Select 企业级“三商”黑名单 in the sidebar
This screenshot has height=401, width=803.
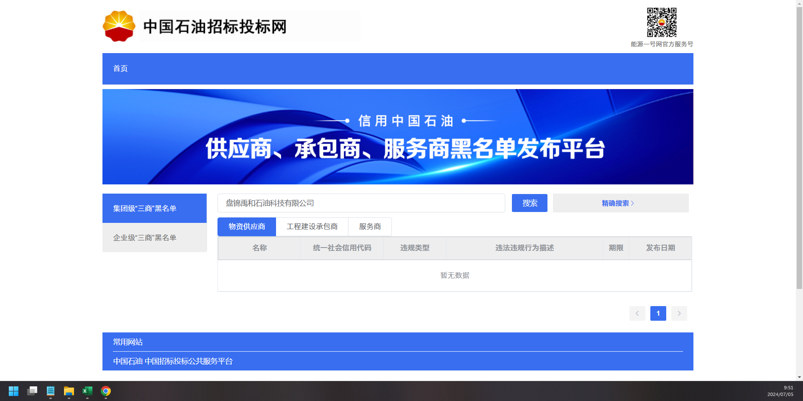point(154,238)
